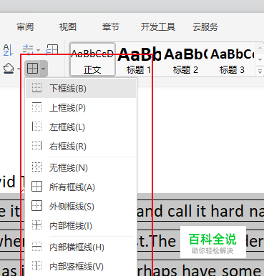Select 外侧框线(S) outside borders option

click(81, 206)
